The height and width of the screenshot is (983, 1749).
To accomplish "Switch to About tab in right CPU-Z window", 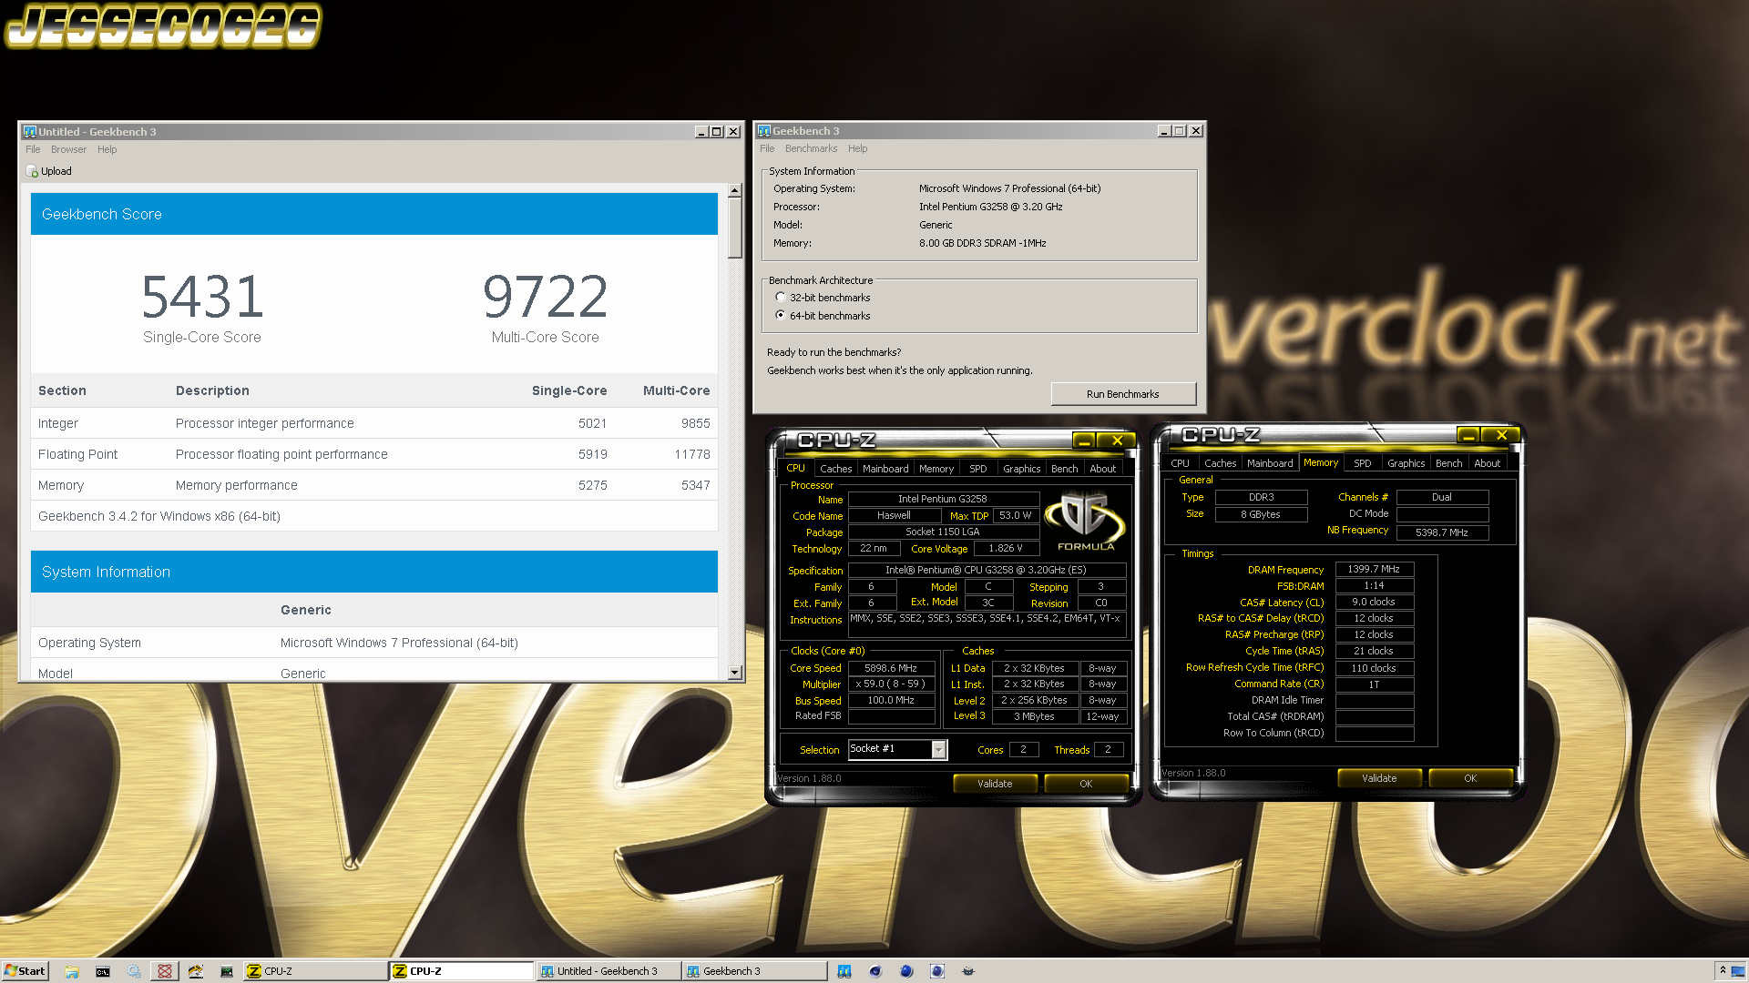I will tap(1487, 463).
